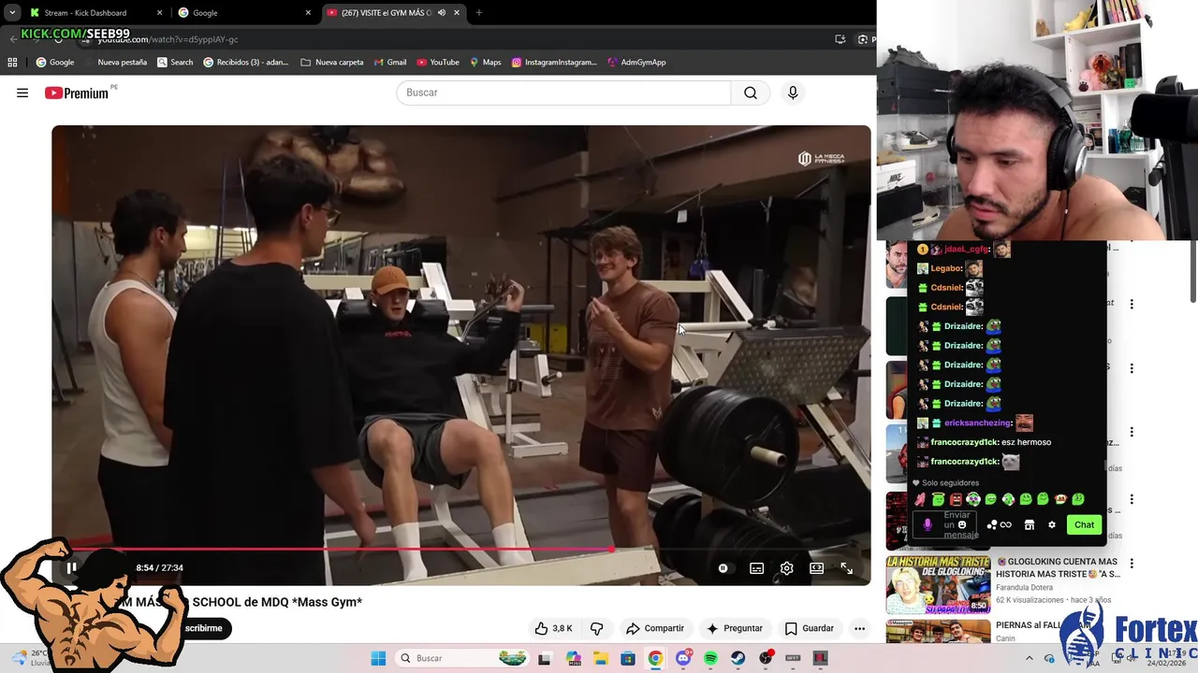Image resolution: width=1198 pixels, height=673 pixels.
Task: Open the Instagram bookmark
Action: coord(554,63)
